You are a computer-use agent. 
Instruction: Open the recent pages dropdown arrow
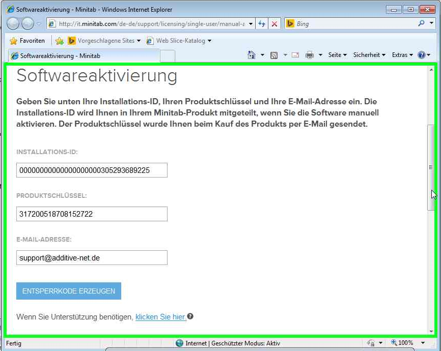[x=39, y=24]
